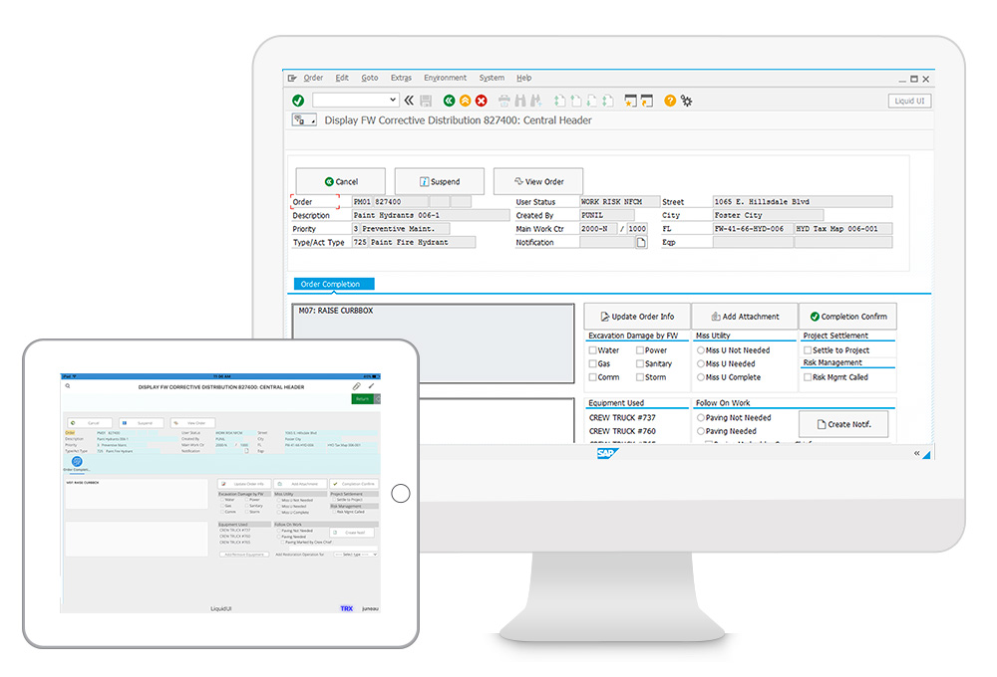Check the Settle to Project box
Viewport: 997px width, 677px height.
(x=808, y=350)
